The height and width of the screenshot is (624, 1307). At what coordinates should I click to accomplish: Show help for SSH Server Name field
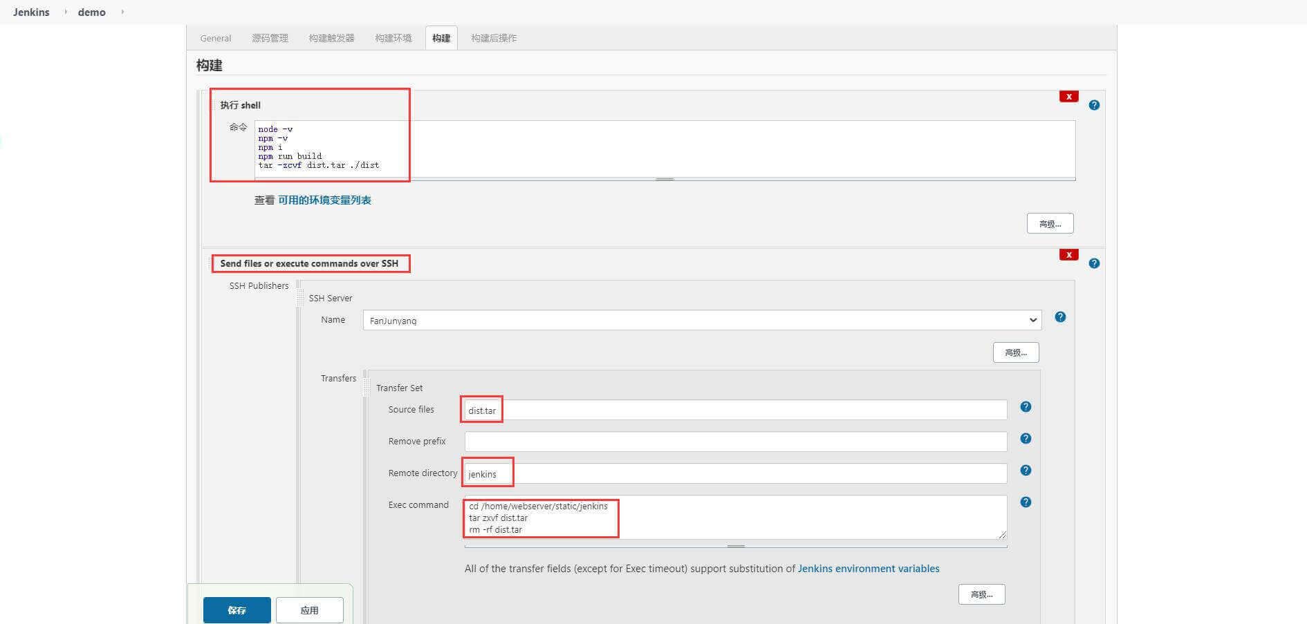(x=1060, y=317)
